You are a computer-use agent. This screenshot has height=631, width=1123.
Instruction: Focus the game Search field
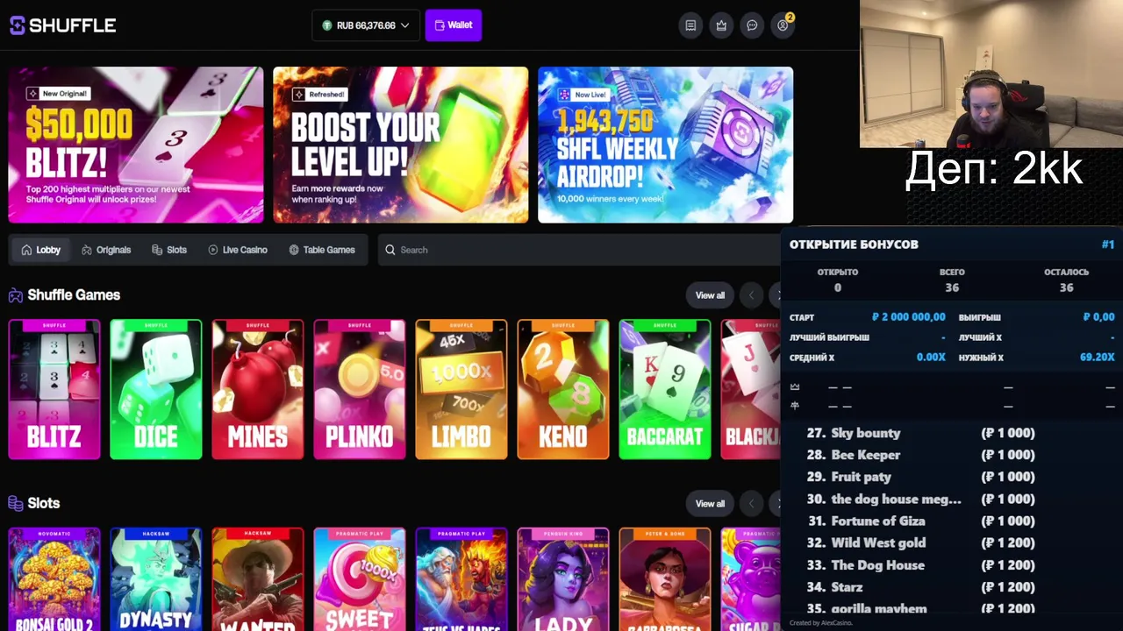[x=579, y=250]
